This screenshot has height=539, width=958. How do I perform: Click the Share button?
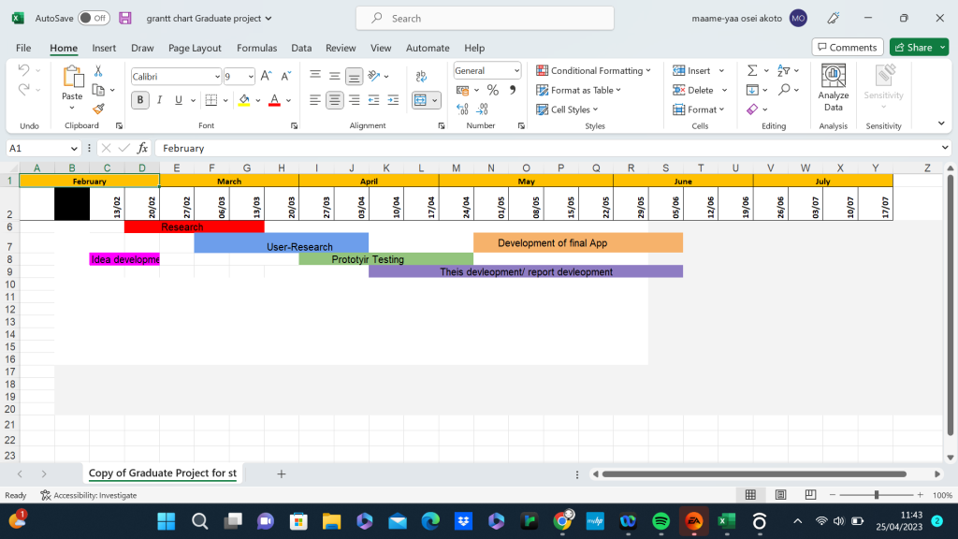pos(913,48)
